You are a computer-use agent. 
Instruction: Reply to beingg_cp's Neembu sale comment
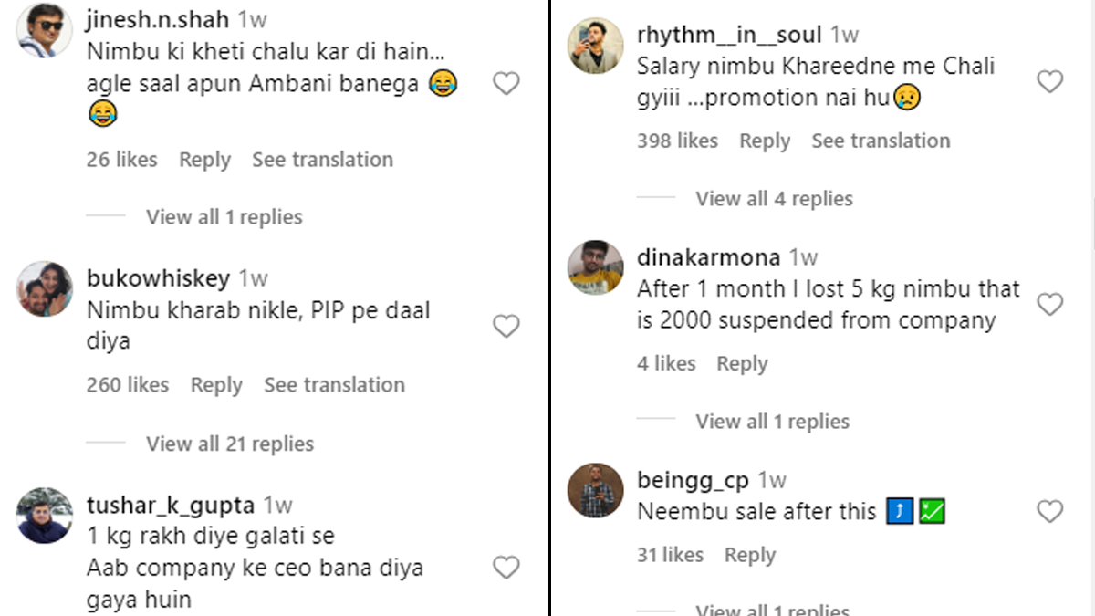(749, 555)
